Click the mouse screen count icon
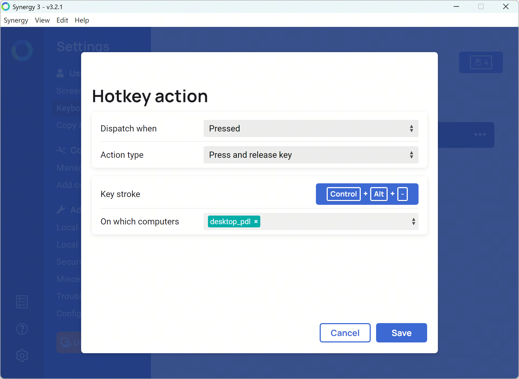This screenshot has width=519, height=379. click(481, 62)
